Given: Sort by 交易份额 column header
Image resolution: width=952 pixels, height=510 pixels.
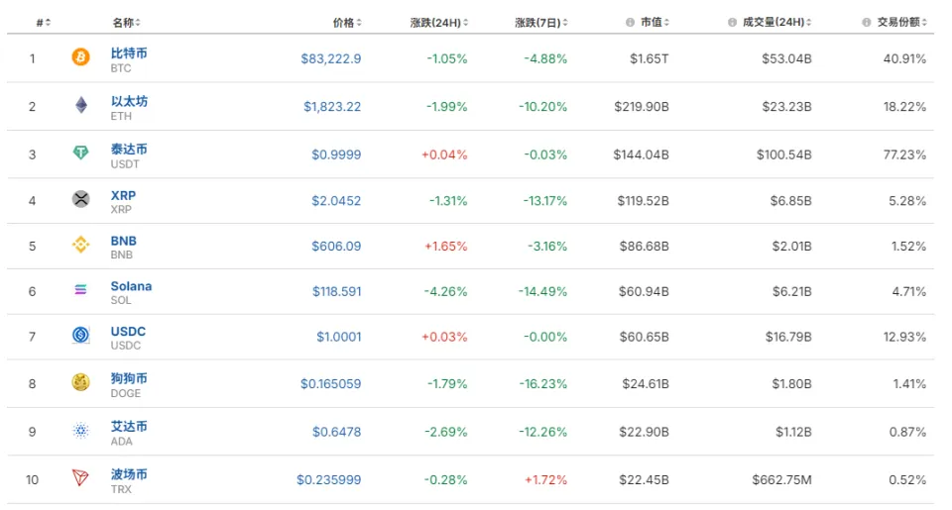Looking at the screenshot, I should (x=902, y=23).
